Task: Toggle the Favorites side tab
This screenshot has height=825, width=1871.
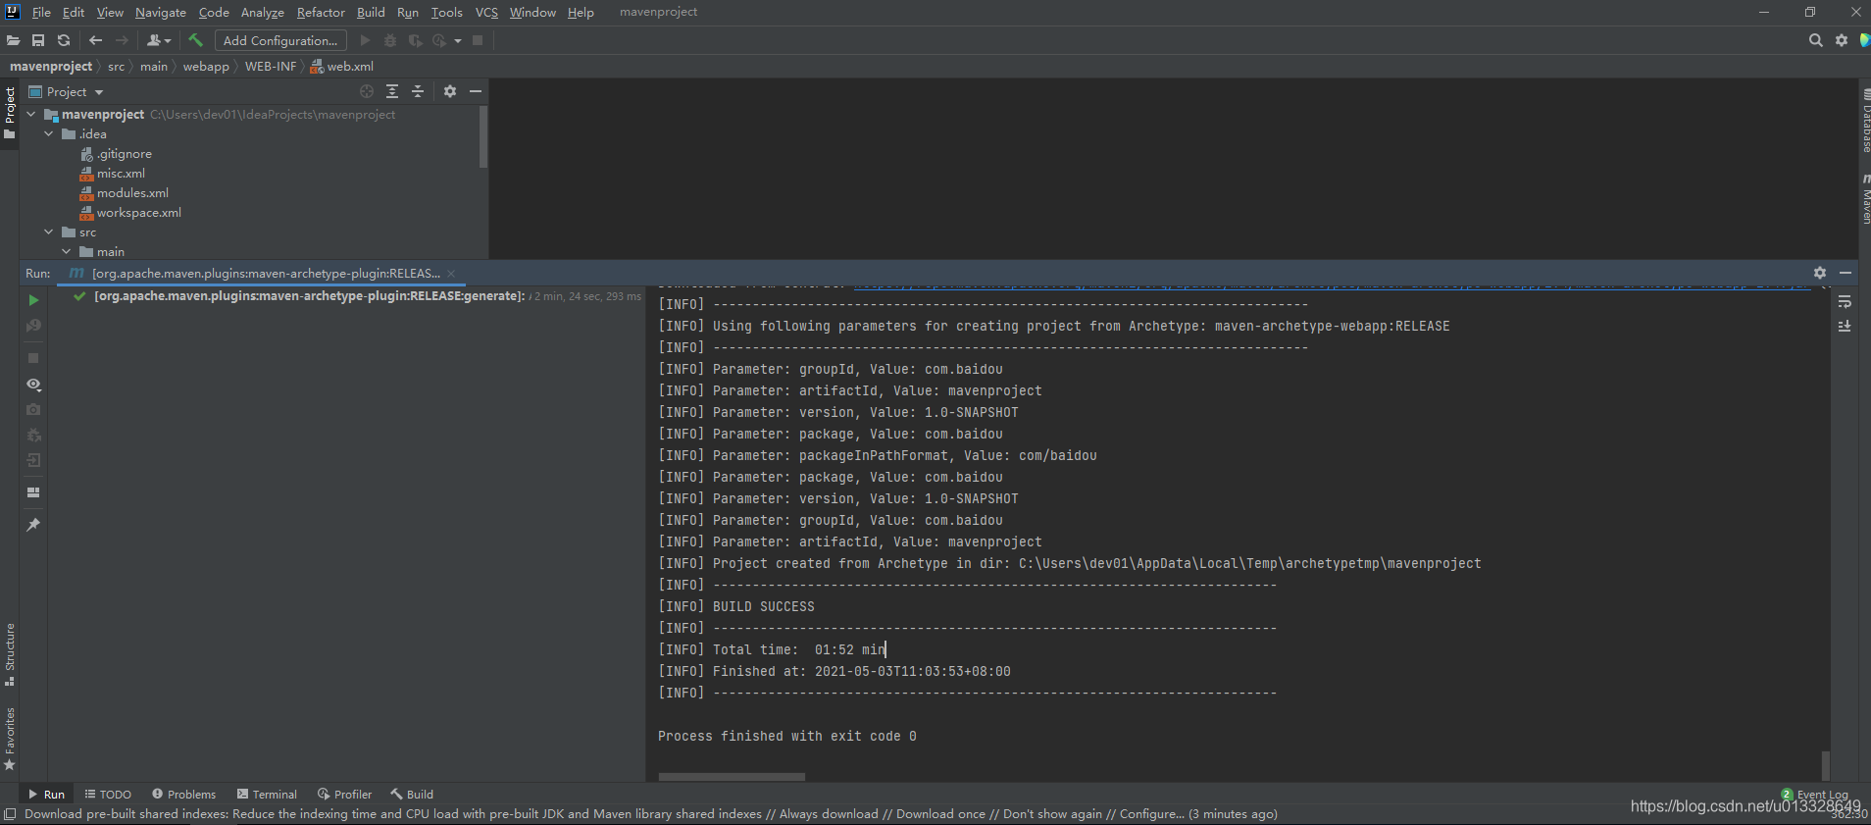Action: click(10, 739)
